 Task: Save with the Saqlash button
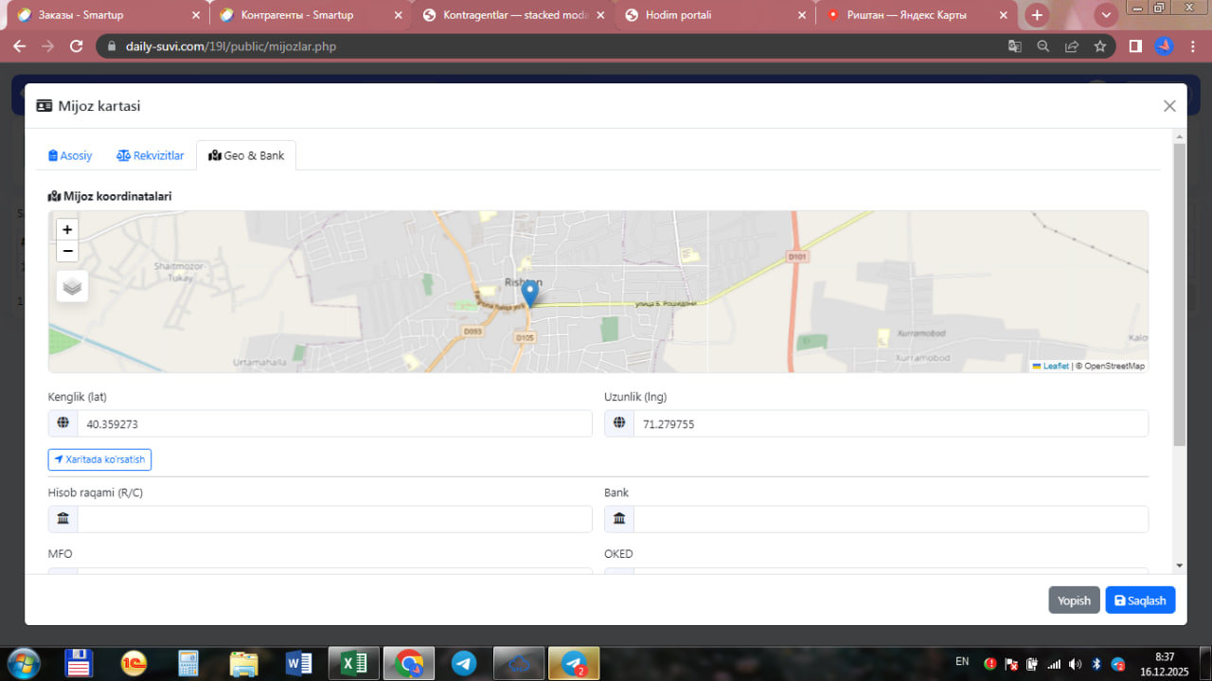pos(1140,600)
